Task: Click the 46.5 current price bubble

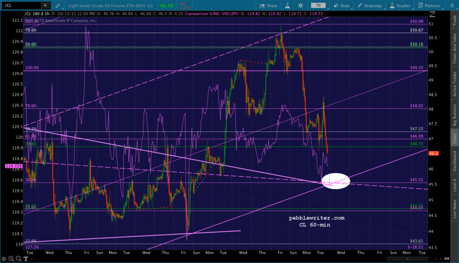Action: pyautogui.click(x=433, y=153)
